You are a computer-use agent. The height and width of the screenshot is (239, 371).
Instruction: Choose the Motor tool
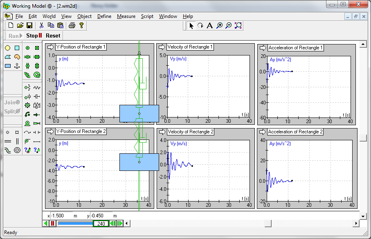[x=27, y=124]
